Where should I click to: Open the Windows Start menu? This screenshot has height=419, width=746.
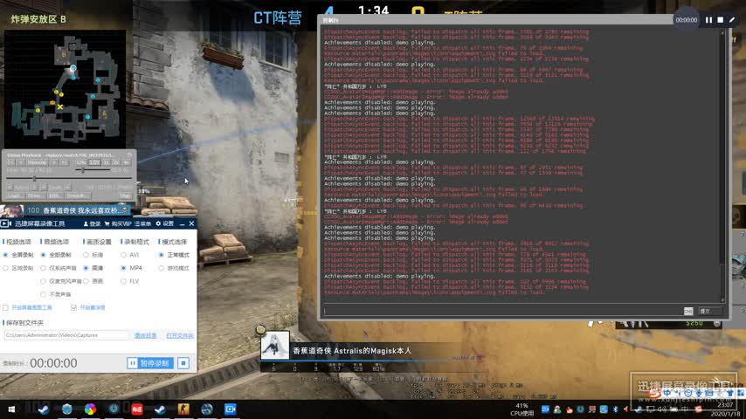[13, 409]
